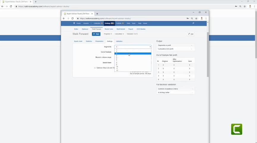257x143 pixels.
Task: Open the Validation tab
Action: pyautogui.click(x=119, y=41)
